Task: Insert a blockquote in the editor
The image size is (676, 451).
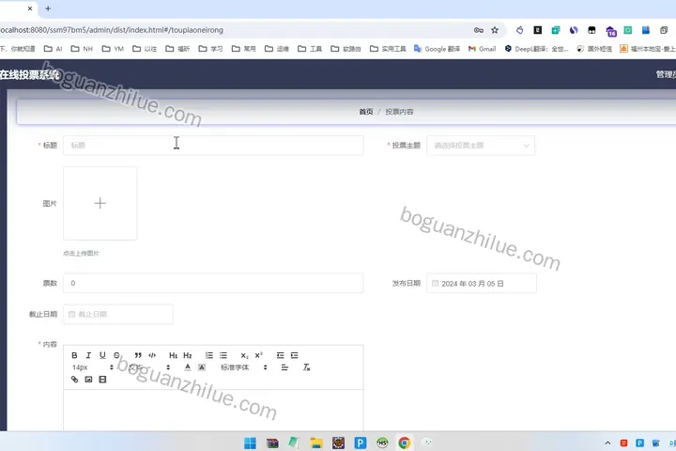Action: pyautogui.click(x=138, y=355)
